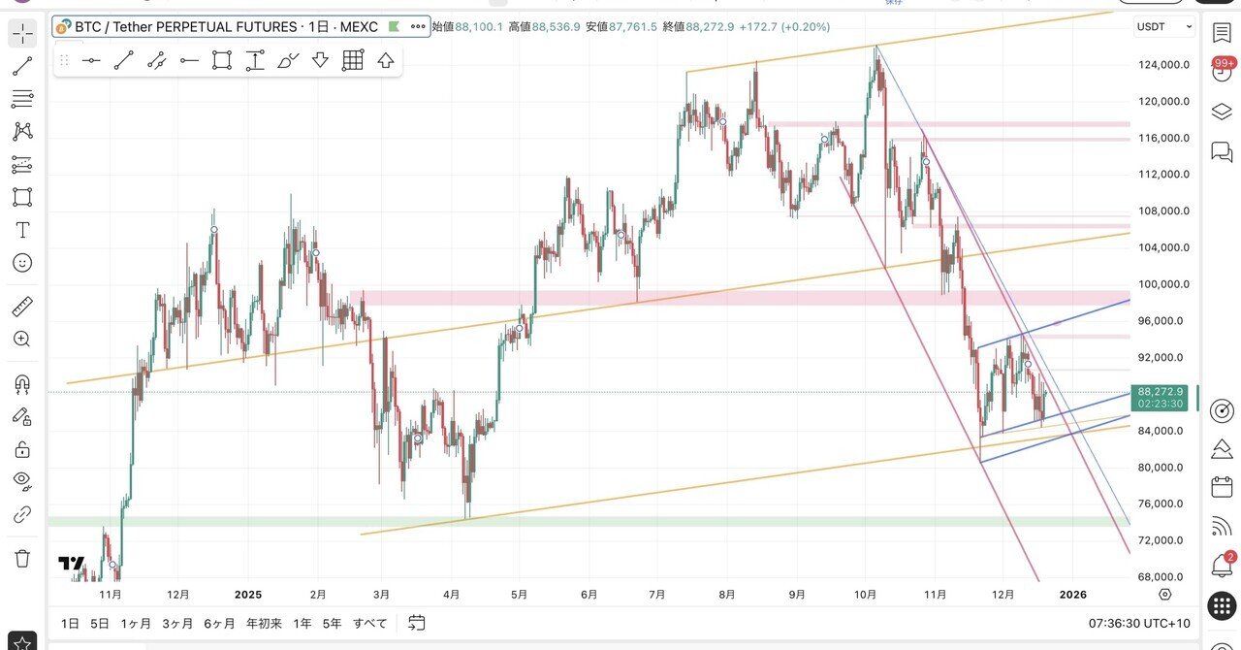1241x650 pixels.
Task: Open the Fibonacci/Gann tools group
Action: click(22, 99)
